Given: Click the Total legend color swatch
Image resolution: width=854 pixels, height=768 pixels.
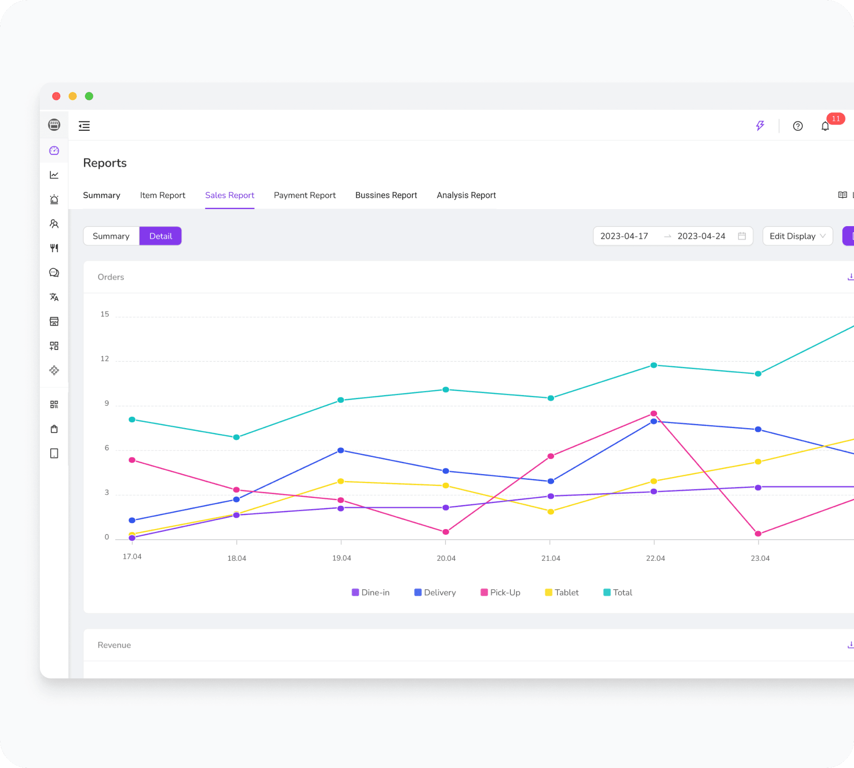Looking at the screenshot, I should click(606, 593).
